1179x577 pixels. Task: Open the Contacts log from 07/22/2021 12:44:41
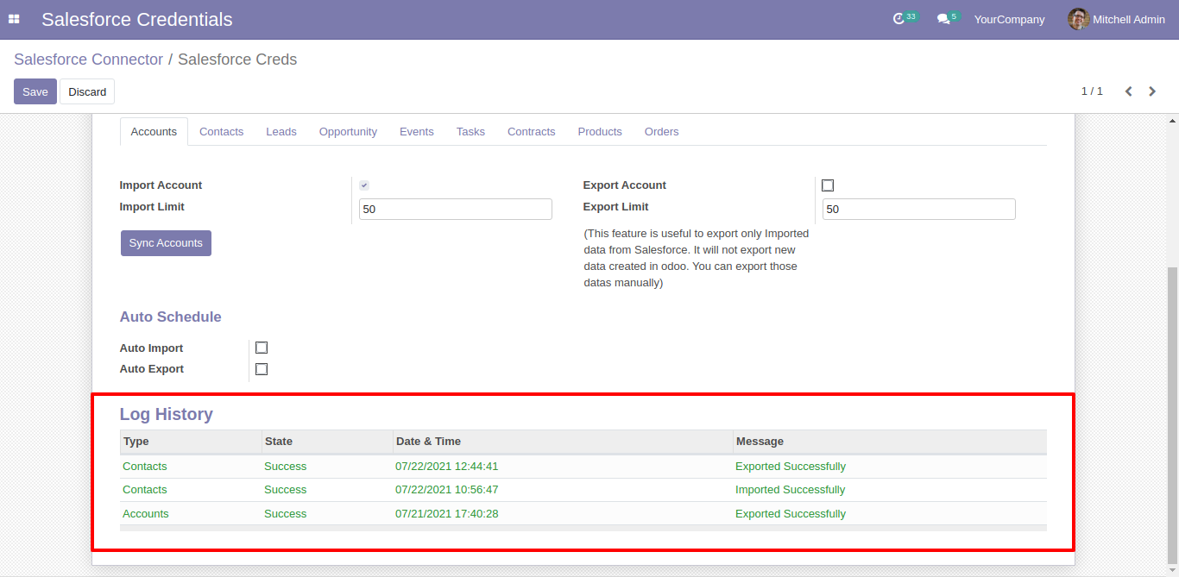(583, 467)
